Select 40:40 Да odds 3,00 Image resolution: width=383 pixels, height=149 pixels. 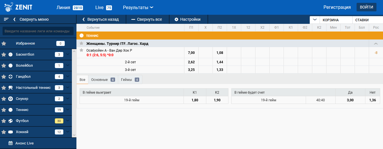[x=350, y=100]
